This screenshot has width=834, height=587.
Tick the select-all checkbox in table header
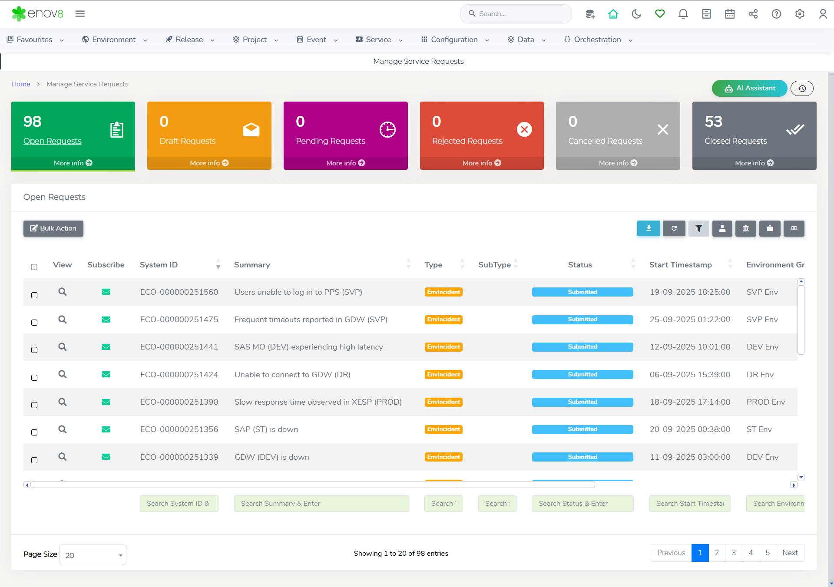(34, 267)
